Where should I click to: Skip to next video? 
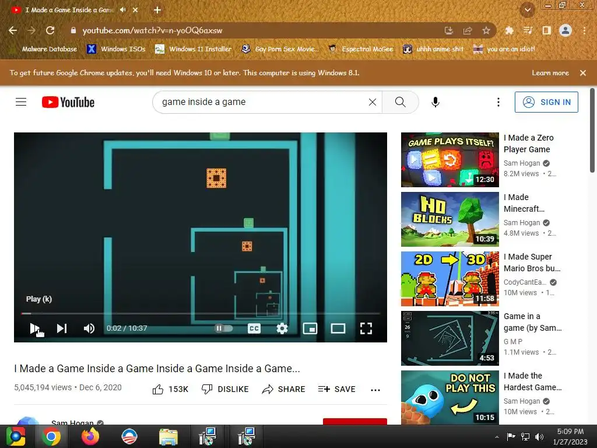pos(62,328)
